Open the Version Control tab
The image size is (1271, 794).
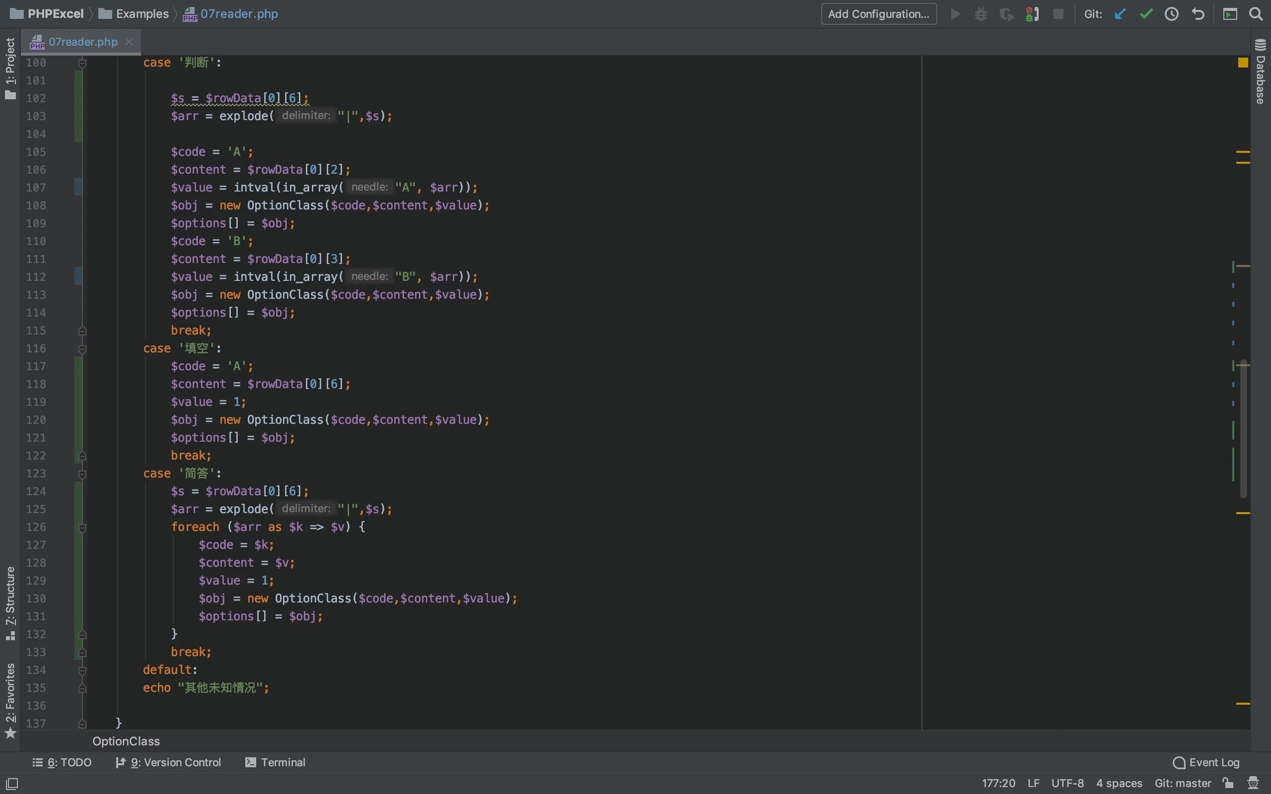(169, 762)
